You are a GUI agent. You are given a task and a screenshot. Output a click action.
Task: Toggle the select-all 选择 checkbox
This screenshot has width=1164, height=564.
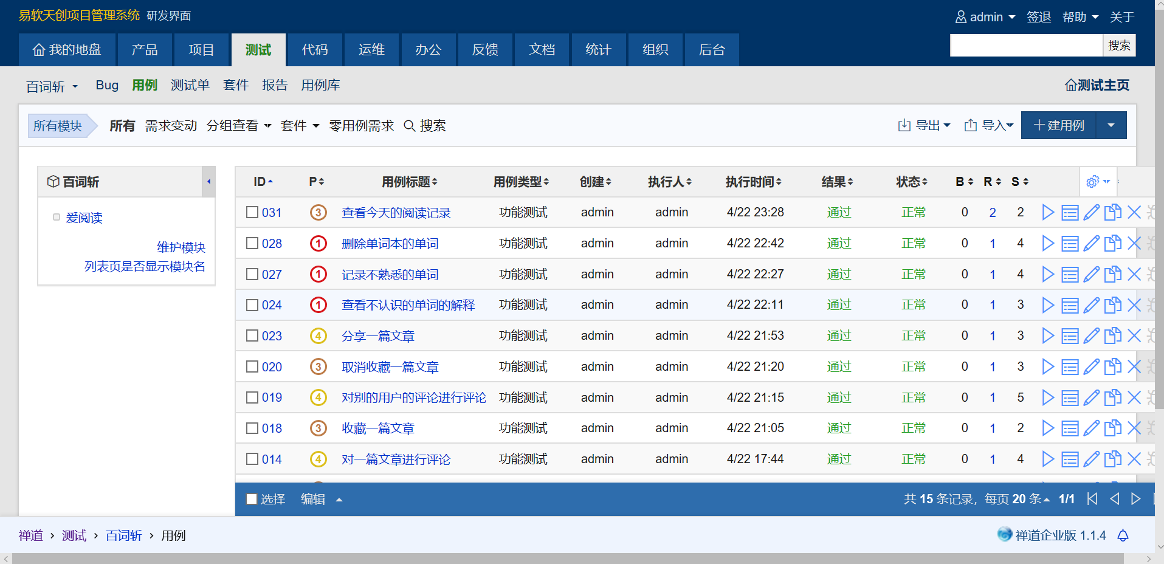coord(252,499)
